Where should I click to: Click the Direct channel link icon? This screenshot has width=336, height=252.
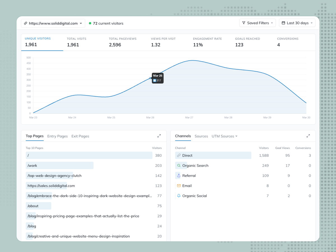(179, 155)
